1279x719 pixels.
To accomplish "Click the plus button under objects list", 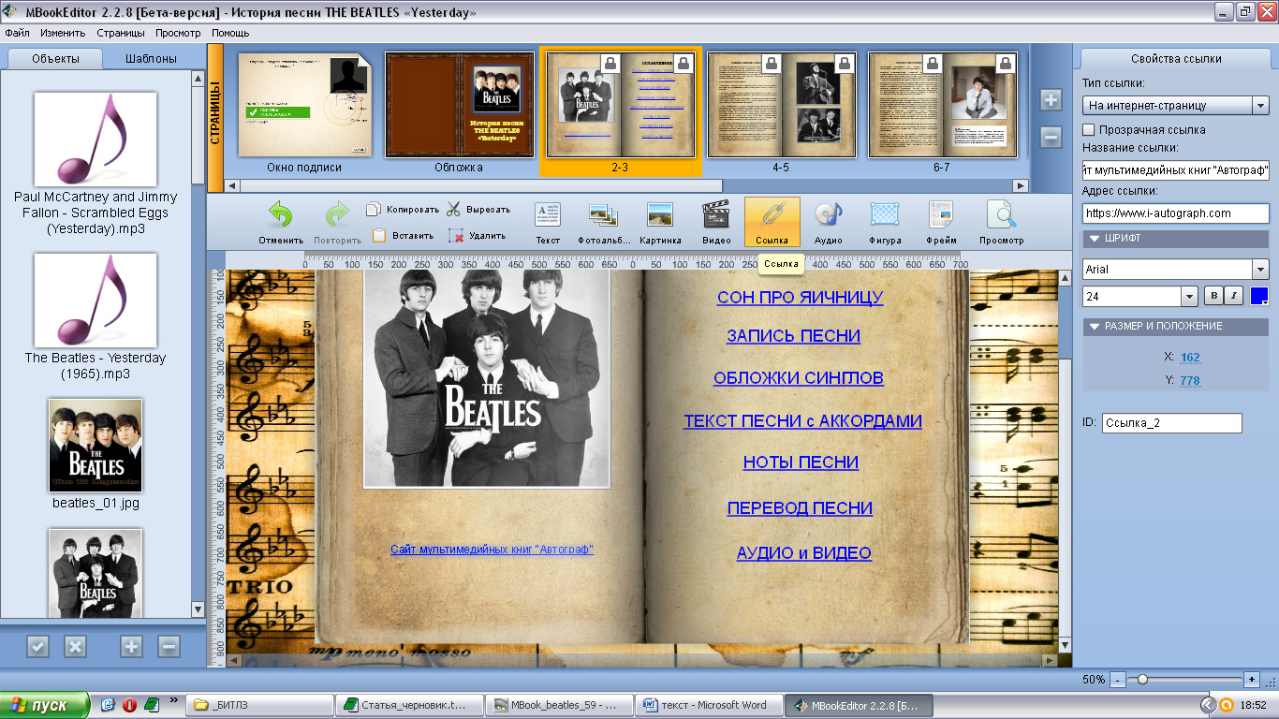I will point(131,646).
